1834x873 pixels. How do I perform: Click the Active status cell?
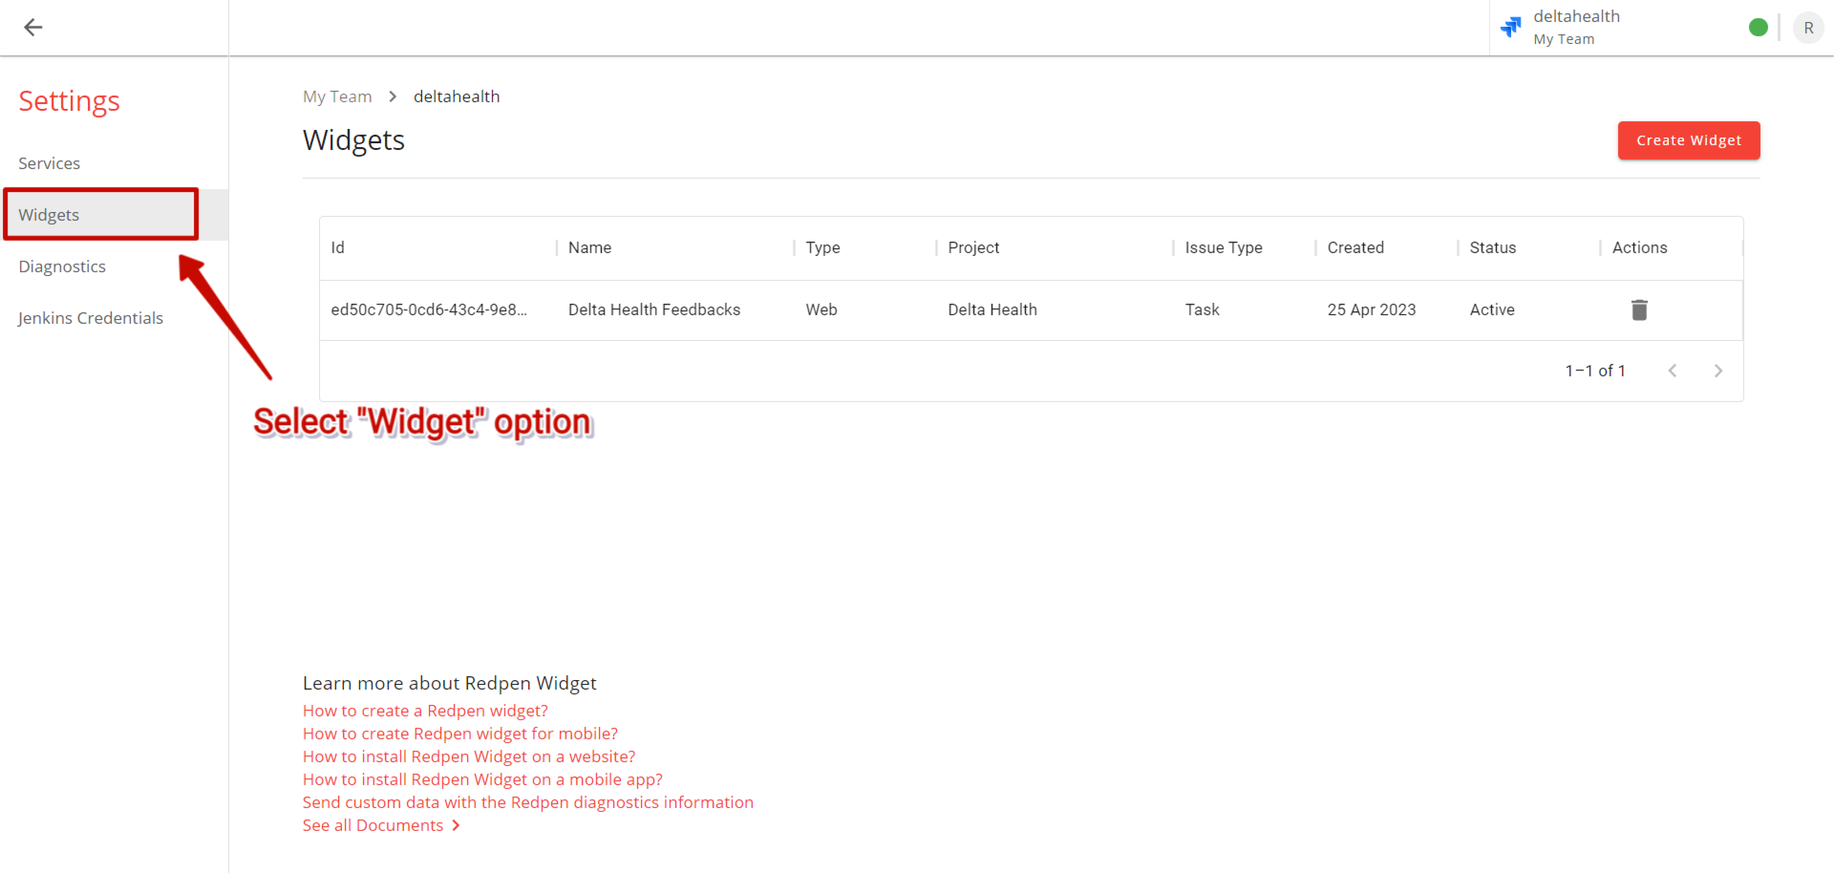[x=1492, y=310]
